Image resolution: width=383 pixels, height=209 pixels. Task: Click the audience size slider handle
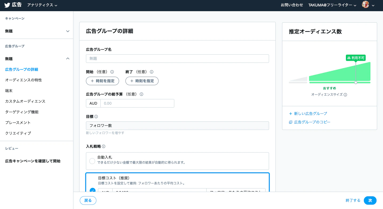[356, 83]
